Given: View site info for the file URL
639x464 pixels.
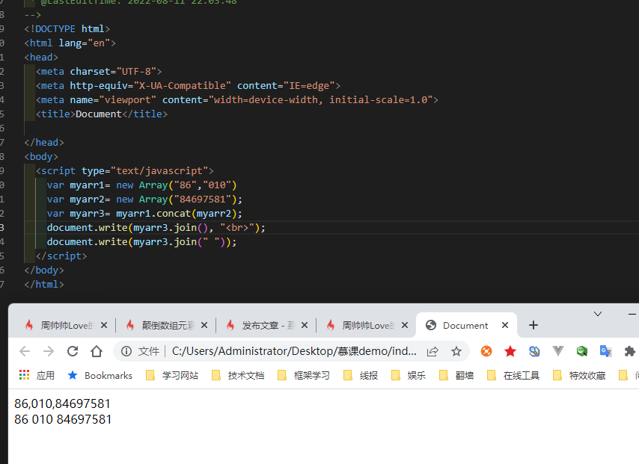Looking at the screenshot, I should pos(126,351).
